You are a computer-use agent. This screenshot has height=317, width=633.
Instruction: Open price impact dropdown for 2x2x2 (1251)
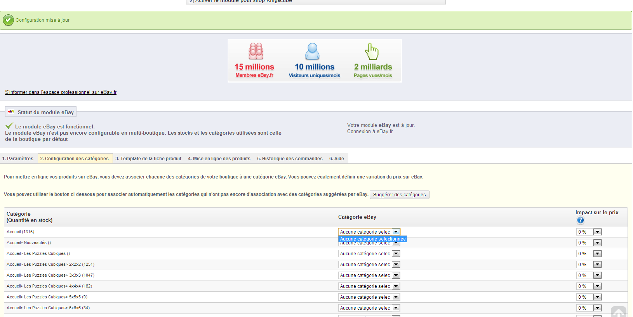coord(589,265)
